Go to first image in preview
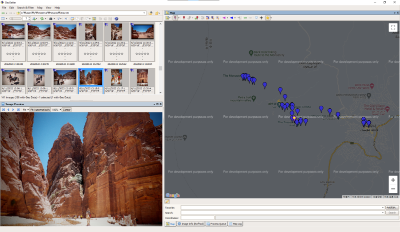Image resolution: width=400 pixels, height=232 pixels. point(3,109)
